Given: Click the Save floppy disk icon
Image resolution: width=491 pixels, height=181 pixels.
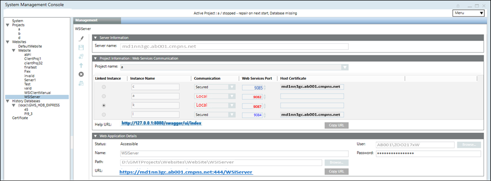Looking at the screenshot, I should click(x=81, y=47).
